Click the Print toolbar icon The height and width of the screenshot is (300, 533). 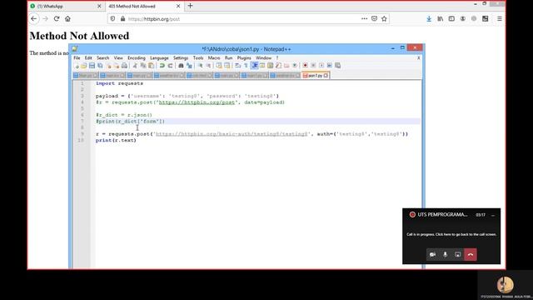coord(124,65)
